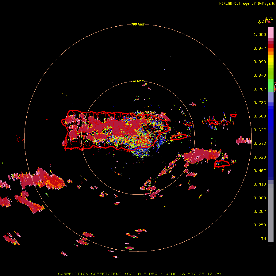Click the 0.733 scale value

pos(260,103)
